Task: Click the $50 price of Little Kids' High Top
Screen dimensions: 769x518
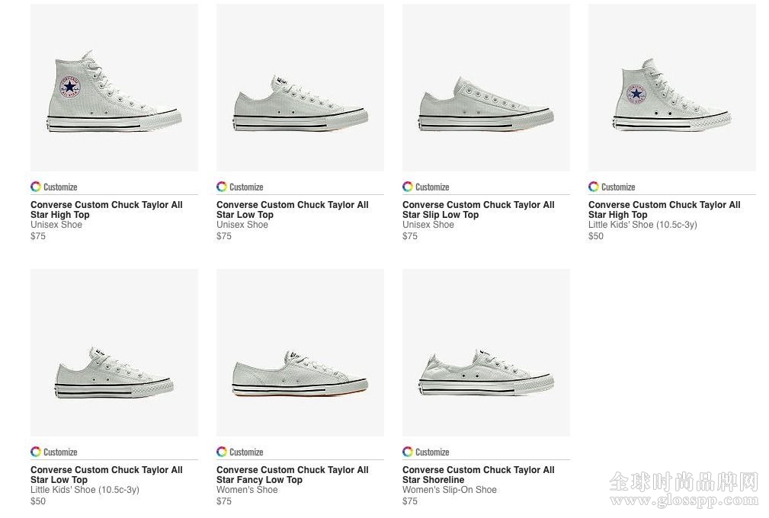Action: tap(596, 236)
